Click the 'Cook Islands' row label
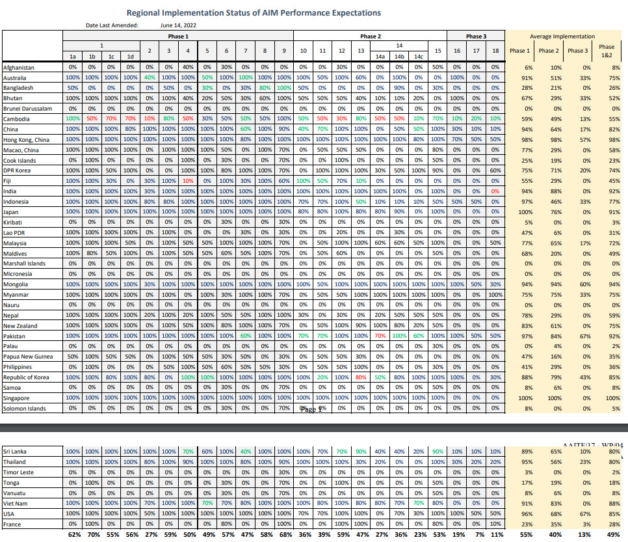Screen dimensions: 628x542 (20, 161)
